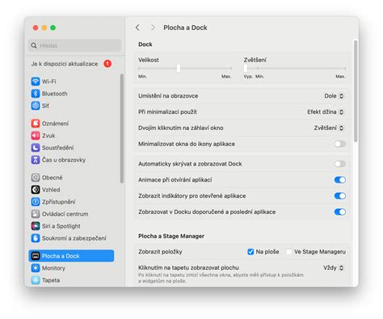
Task: Click the Oznámení label in sidebar
Action: pos(55,124)
